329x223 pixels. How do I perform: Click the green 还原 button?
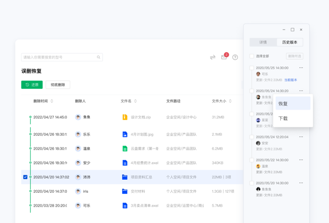pyautogui.click(x=32, y=85)
